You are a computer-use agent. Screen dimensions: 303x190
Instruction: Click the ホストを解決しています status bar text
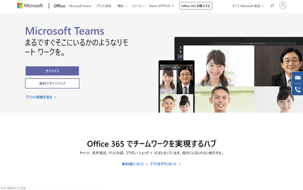tap(14, 188)
